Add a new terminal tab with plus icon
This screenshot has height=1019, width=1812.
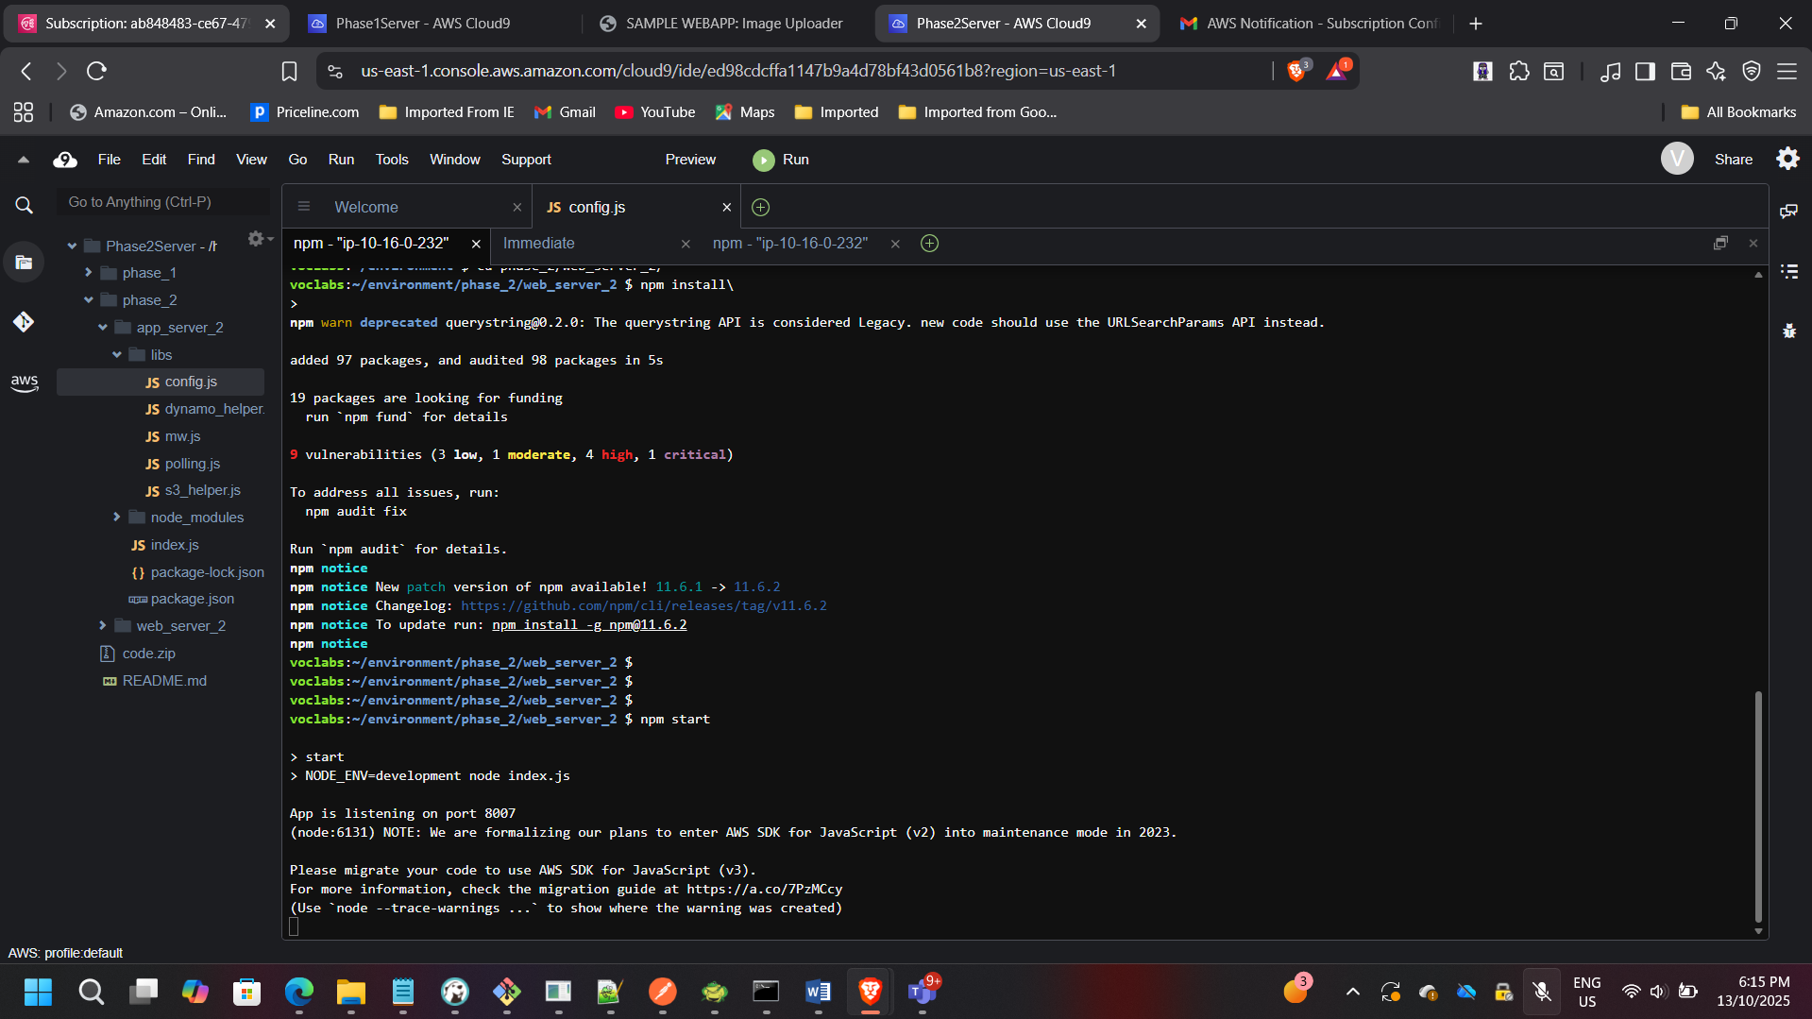929,244
